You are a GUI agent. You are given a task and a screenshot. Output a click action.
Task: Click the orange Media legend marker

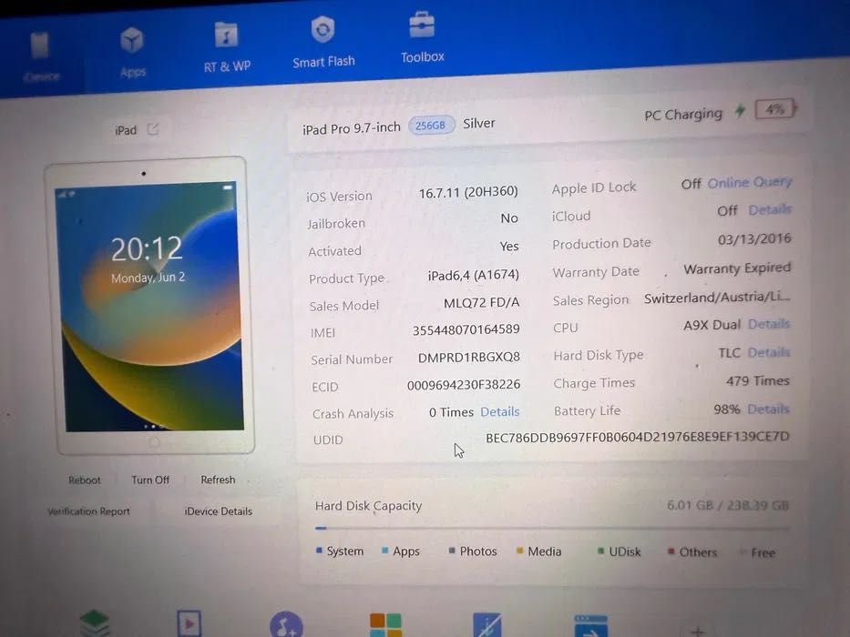(x=519, y=551)
